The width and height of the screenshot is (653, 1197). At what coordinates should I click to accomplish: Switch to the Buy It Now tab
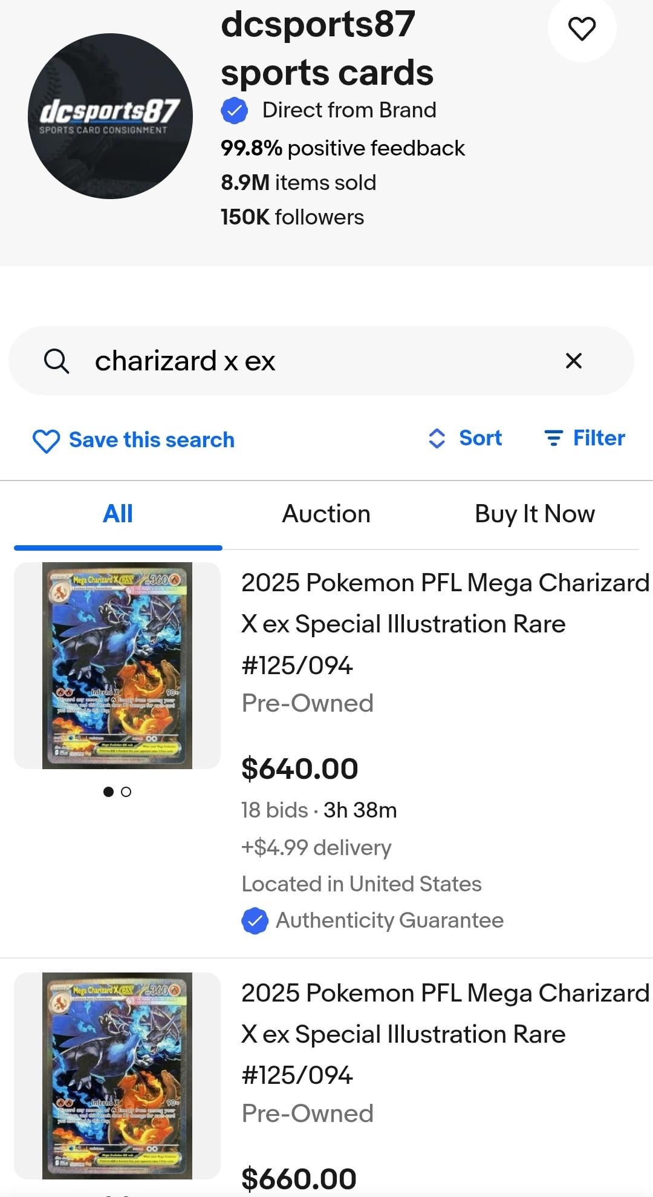(534, 514)
